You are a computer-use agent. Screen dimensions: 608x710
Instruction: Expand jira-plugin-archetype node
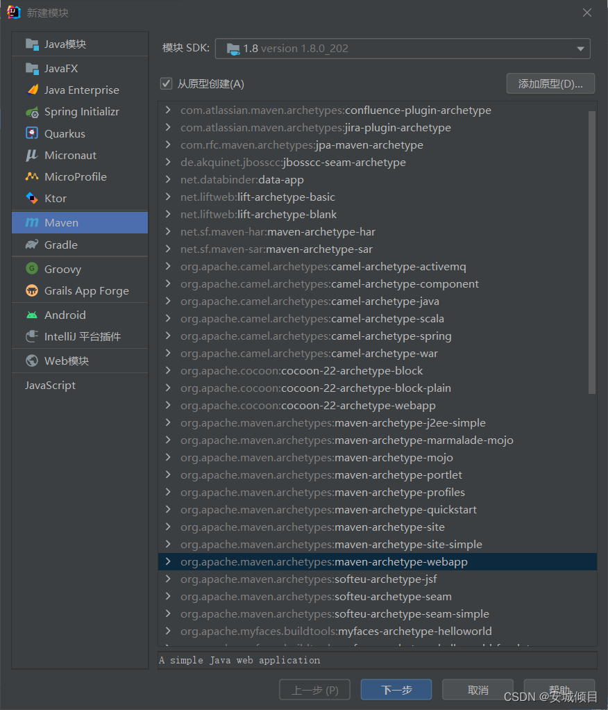pos(168,127)
